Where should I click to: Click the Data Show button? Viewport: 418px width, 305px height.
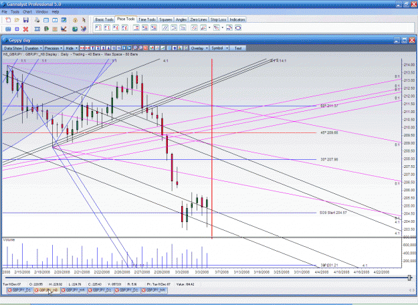(x=13, y=48)
